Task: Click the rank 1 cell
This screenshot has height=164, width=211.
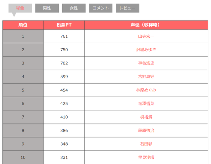Action: coord(23,36)
